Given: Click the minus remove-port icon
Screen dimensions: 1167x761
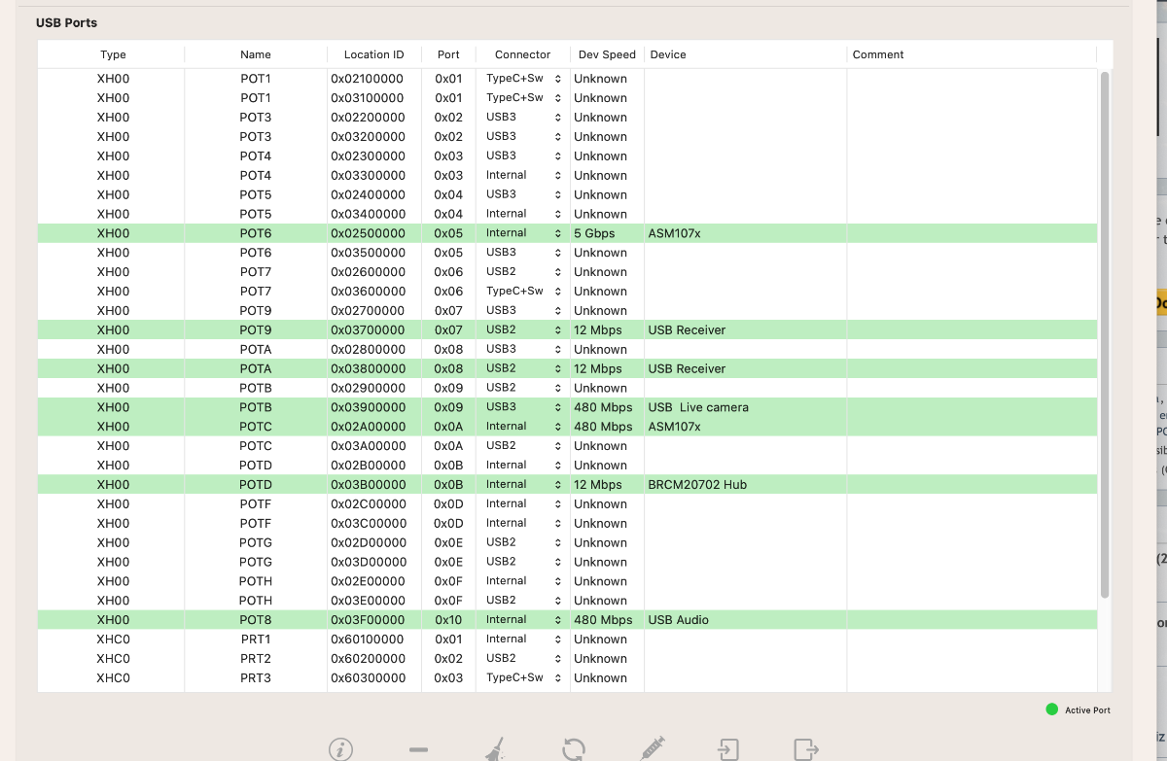Looking at the screenshot, I should tap(419, 749).
